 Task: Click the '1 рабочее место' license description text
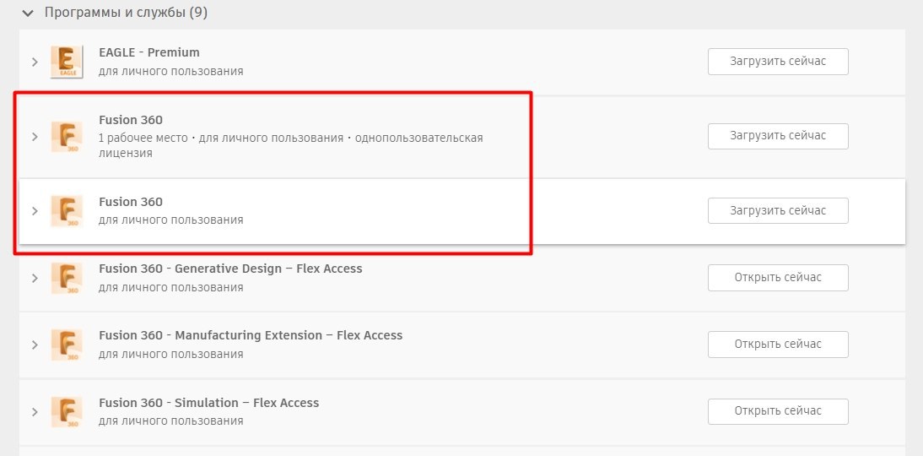coord(291,145)
